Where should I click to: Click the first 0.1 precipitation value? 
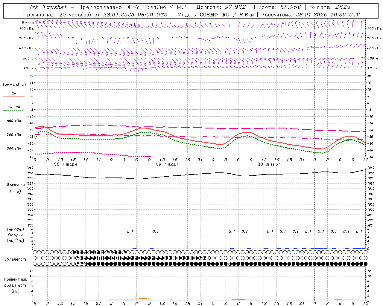pyautogui.click(x=130, y=231)
